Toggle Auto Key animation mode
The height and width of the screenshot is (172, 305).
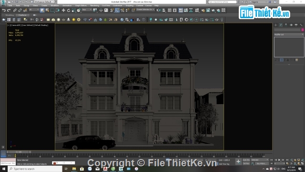[246, 160]
